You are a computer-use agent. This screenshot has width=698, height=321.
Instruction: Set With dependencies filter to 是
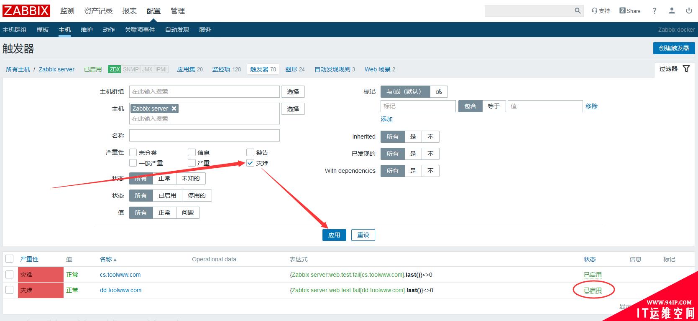click(x=413, y=171)
